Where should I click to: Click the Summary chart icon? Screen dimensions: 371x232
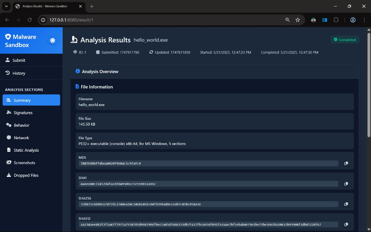pyautogui.click(x=9, y=100)
